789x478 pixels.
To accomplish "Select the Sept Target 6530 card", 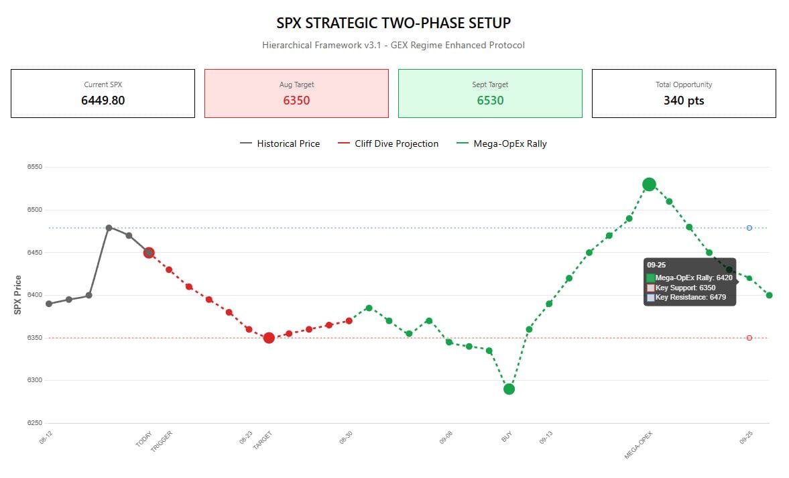I will [x=490, y=93].
